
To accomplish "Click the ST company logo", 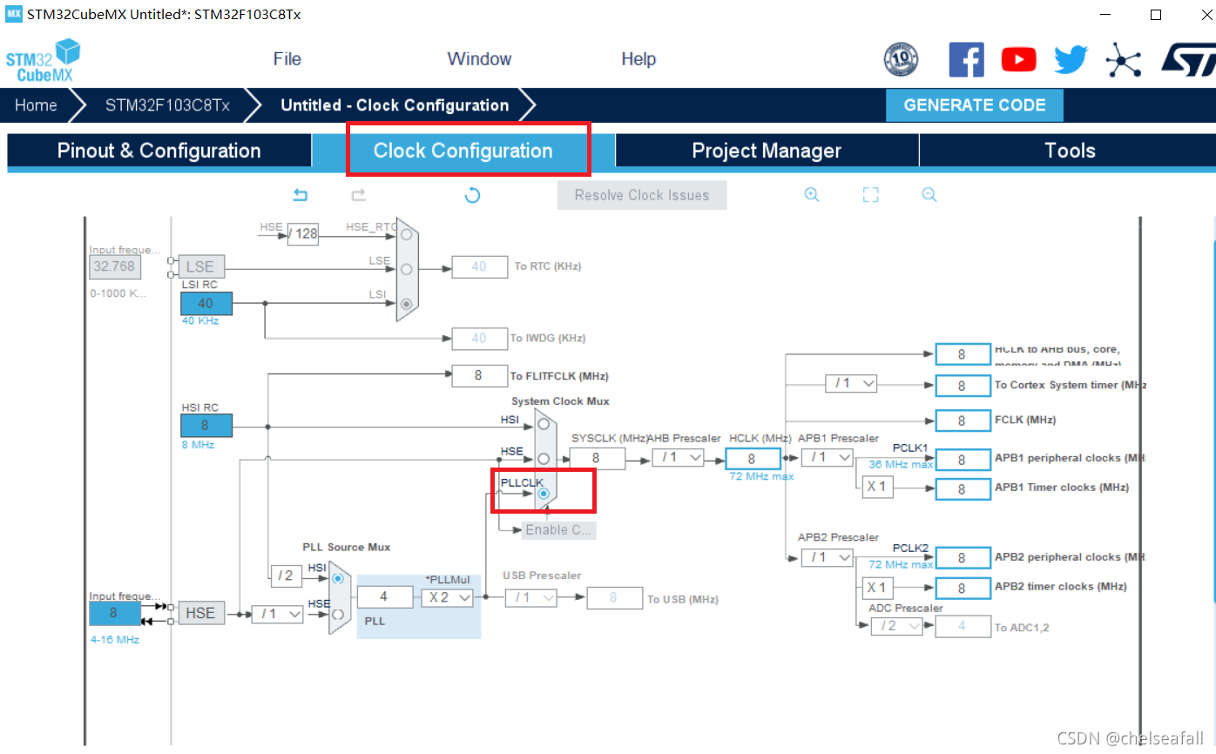I will [1188, 59].
